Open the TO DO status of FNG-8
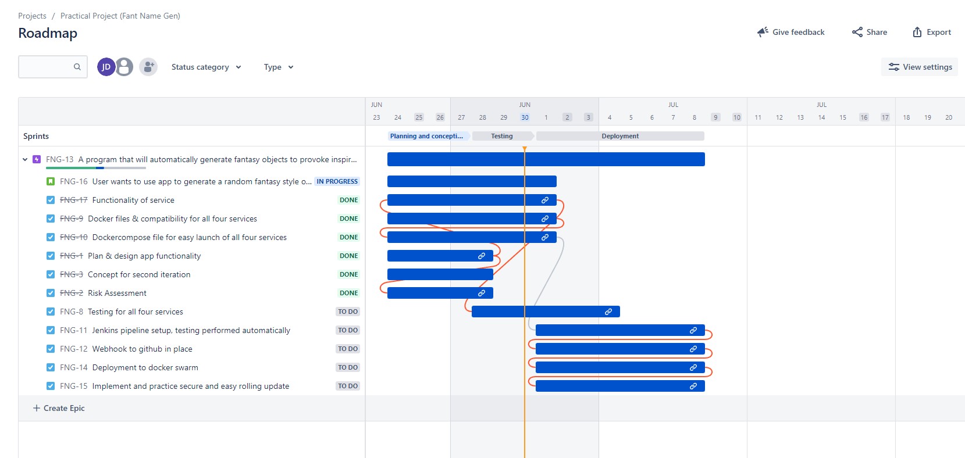Image resolution: width=965 pixels, height=458 pixels. pos(348,312)
